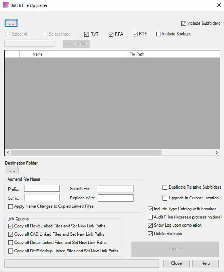The image size is (224, 272).
Task: Sort by the File Path column header
Action: click(173, 54)
